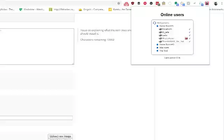Select The Void channel
Image resolution: width=224 pixels, height=140 pixels.
coord(163,51)
